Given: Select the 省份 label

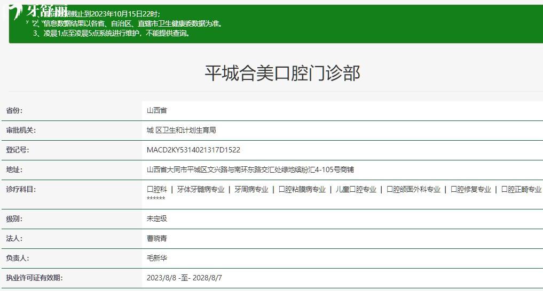Looking at the screenshot, I should pyautogui.click(x=14, y=111).
